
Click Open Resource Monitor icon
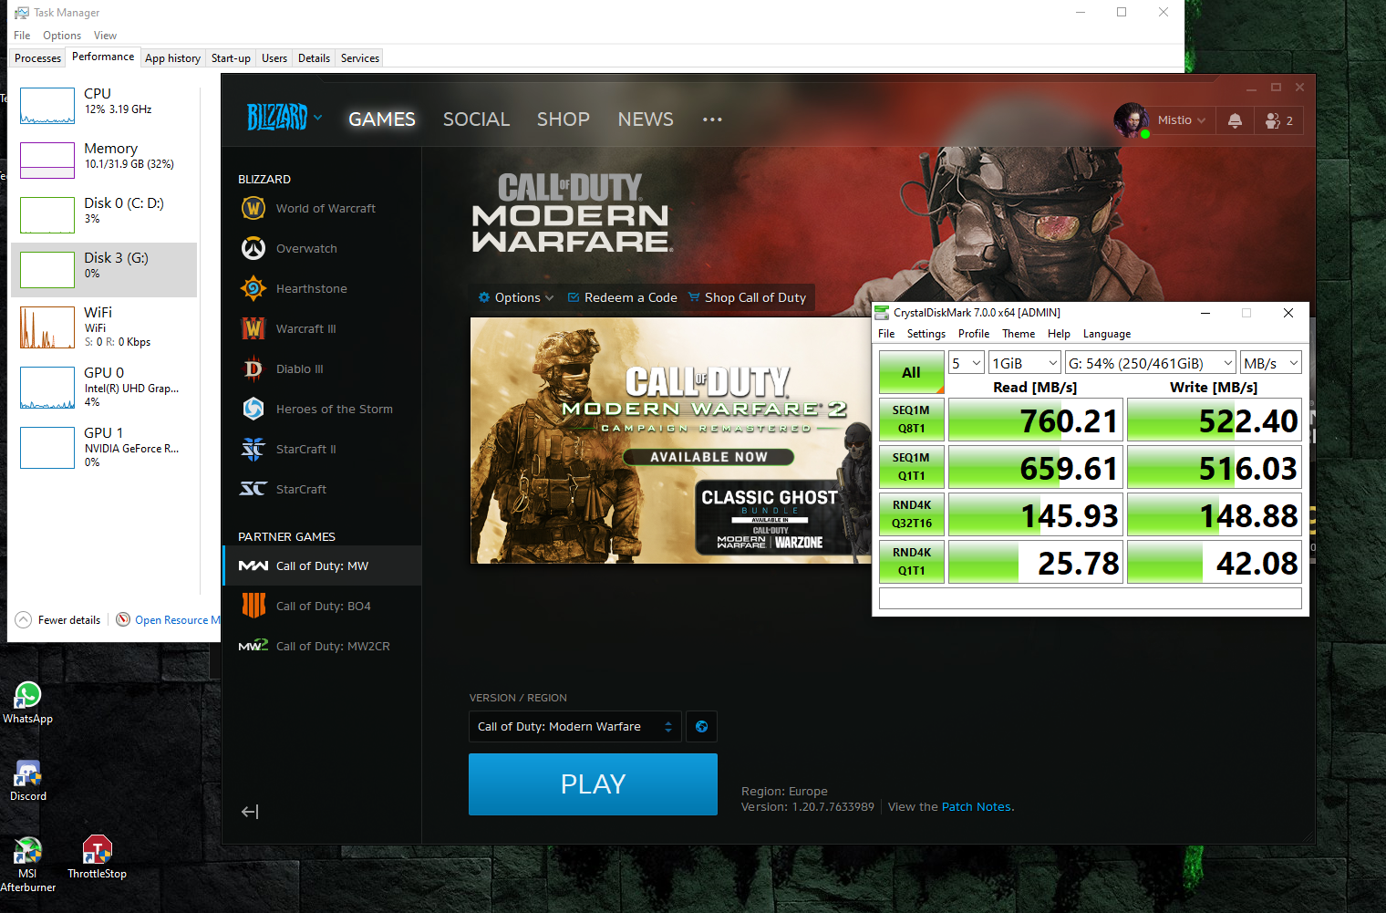(x=123, y=619)
